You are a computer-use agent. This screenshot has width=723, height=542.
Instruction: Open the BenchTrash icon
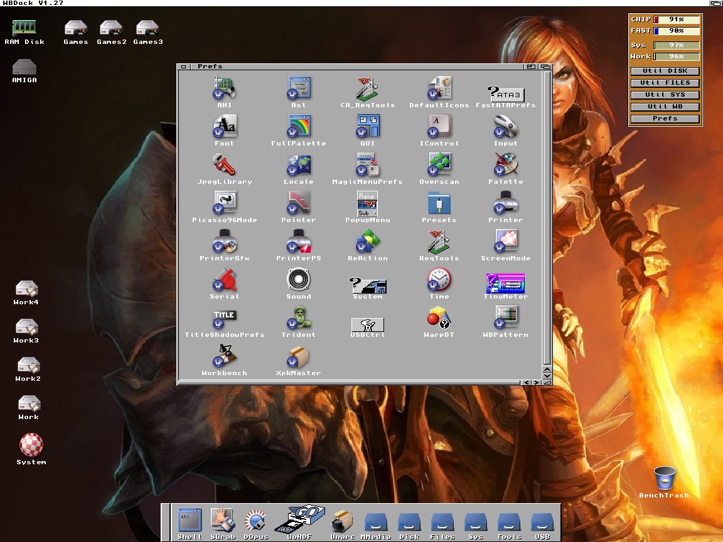tap(665, 478)
